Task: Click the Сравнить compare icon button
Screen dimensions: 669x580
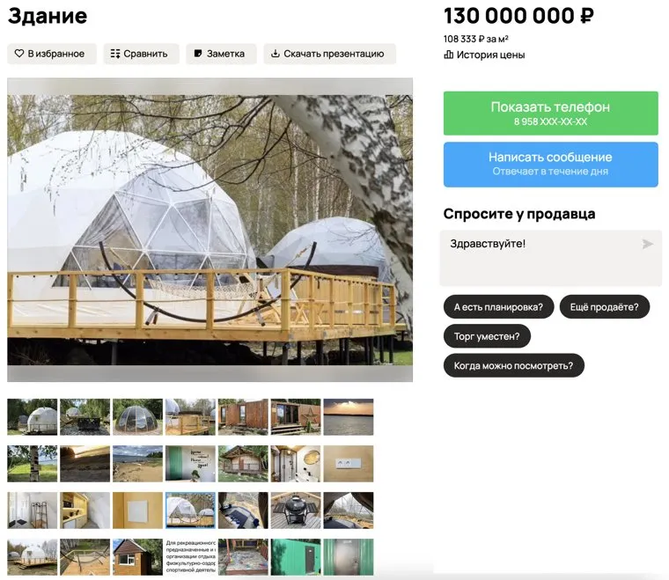Action: point(141,54)
